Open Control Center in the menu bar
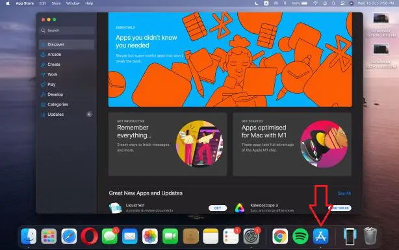The width and height of the screenshot is (399, 250). point(342,3)
